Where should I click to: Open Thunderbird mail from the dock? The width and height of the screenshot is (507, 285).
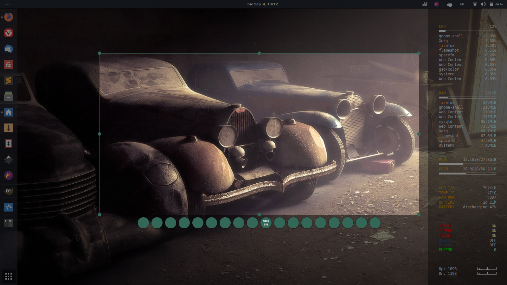pyautogui.click(x=9, y=49)
